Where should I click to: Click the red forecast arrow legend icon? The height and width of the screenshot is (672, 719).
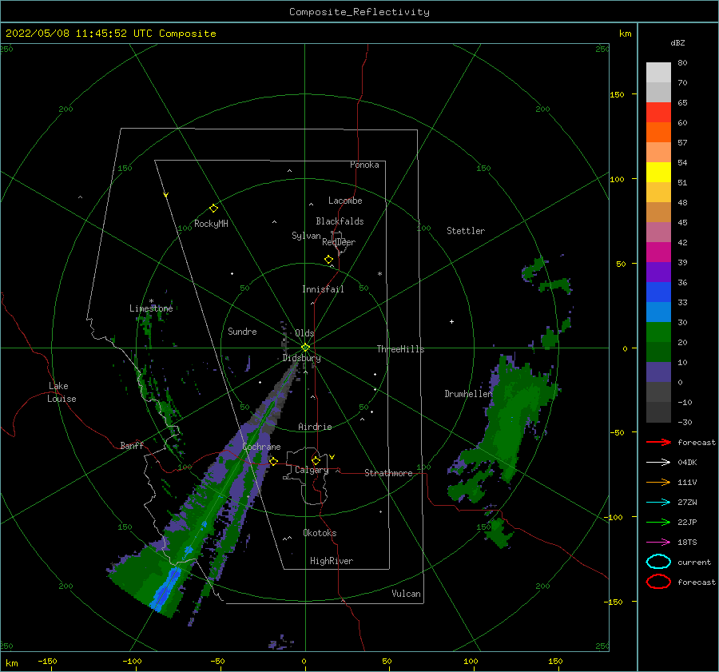[658, 442]
